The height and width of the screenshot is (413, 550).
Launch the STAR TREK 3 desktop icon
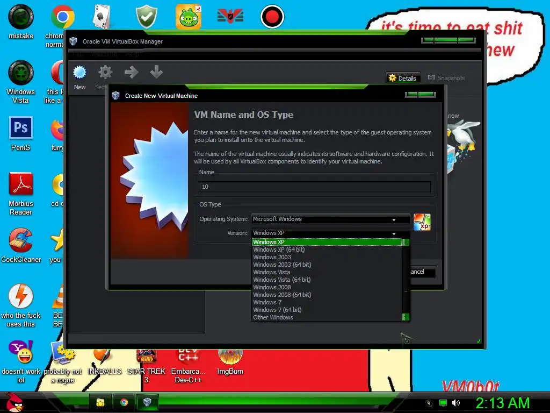click(146, 357)
